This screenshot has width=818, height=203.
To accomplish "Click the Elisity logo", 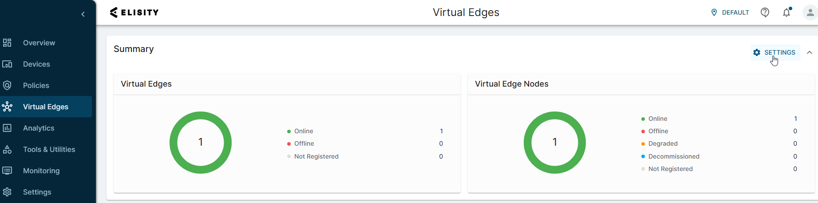I will [x=134, y=12].
